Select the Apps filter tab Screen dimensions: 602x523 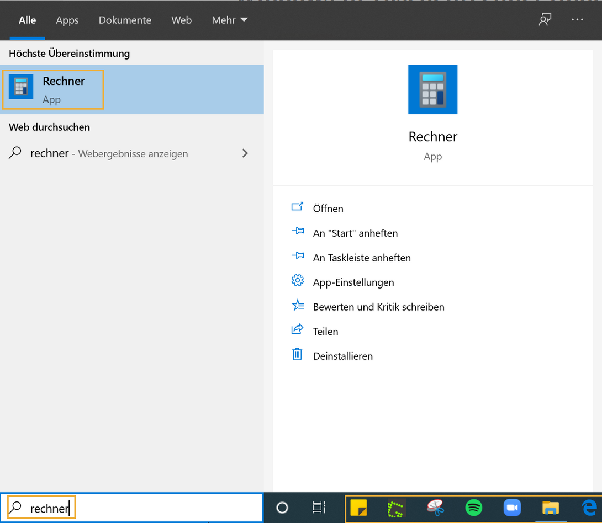(67, 20)
